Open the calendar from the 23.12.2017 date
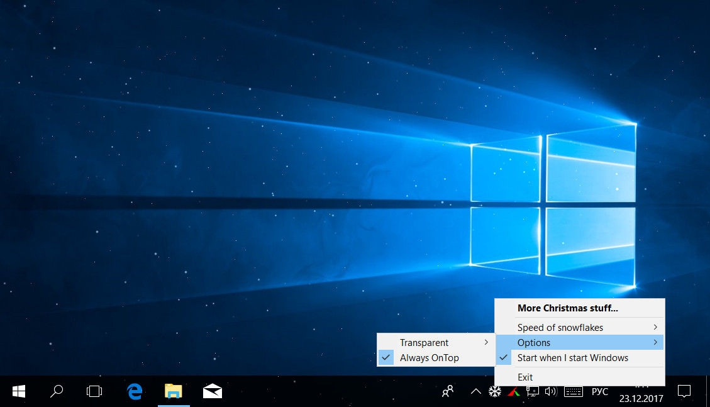The height and width of the screenshot is (407, 710). pyautogui.click(x=641, y=398)
